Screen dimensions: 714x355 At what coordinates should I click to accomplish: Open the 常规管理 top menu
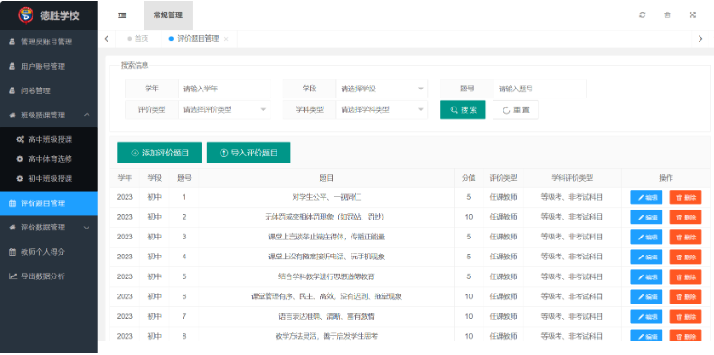point(168,15)
